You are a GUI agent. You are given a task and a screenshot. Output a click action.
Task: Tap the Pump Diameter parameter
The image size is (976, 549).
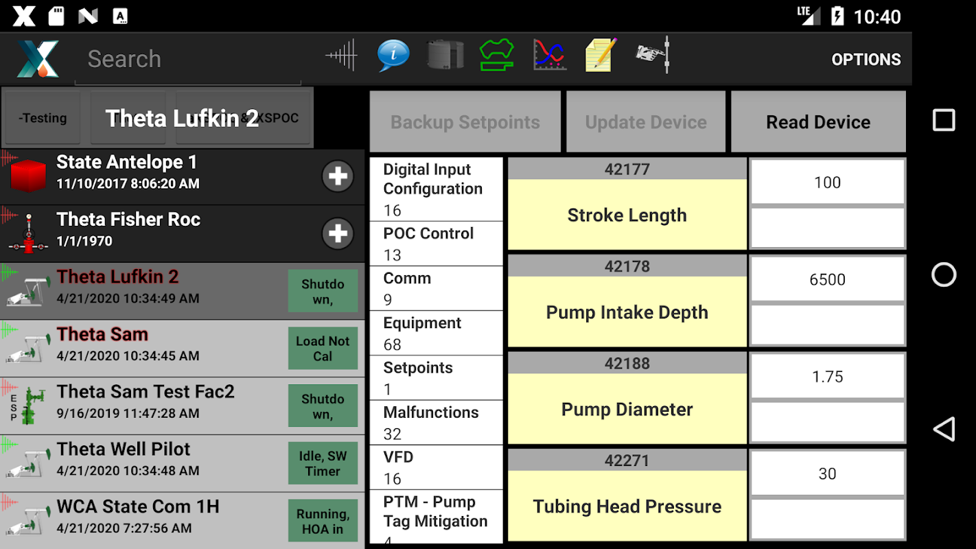pyautogui.click(x=627, y=409)
